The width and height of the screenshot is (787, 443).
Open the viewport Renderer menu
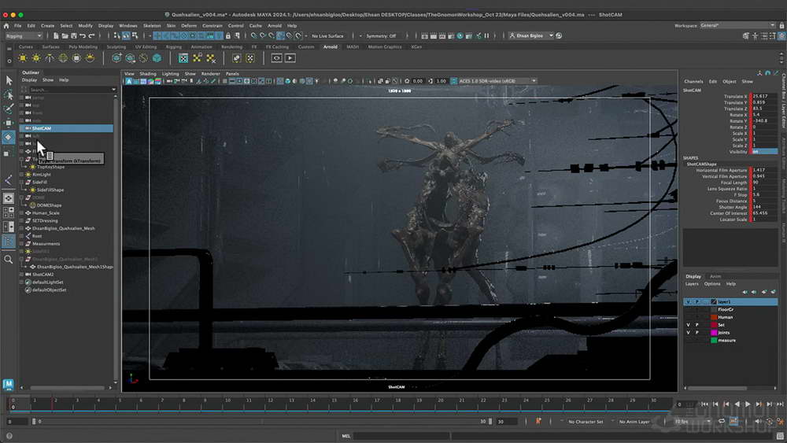coord(210,74)
